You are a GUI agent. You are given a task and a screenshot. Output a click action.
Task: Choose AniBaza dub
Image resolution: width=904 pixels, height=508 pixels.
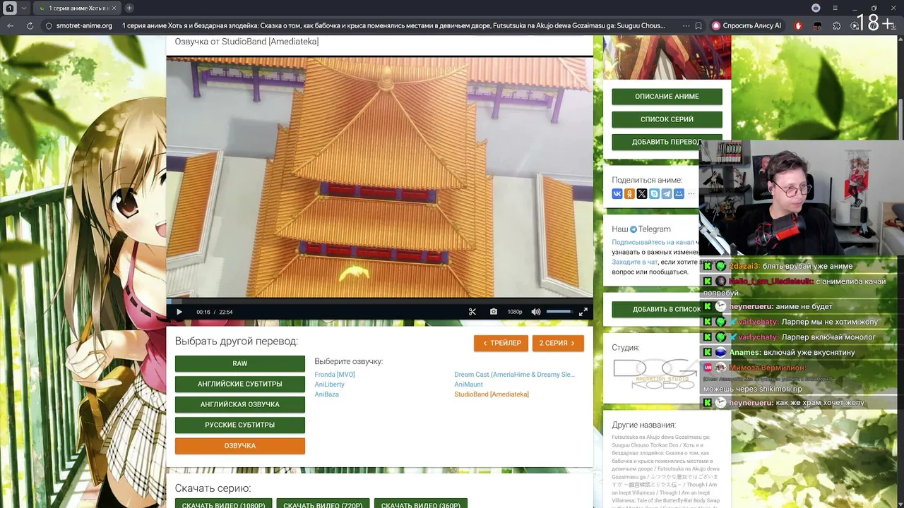pos(327,394)
